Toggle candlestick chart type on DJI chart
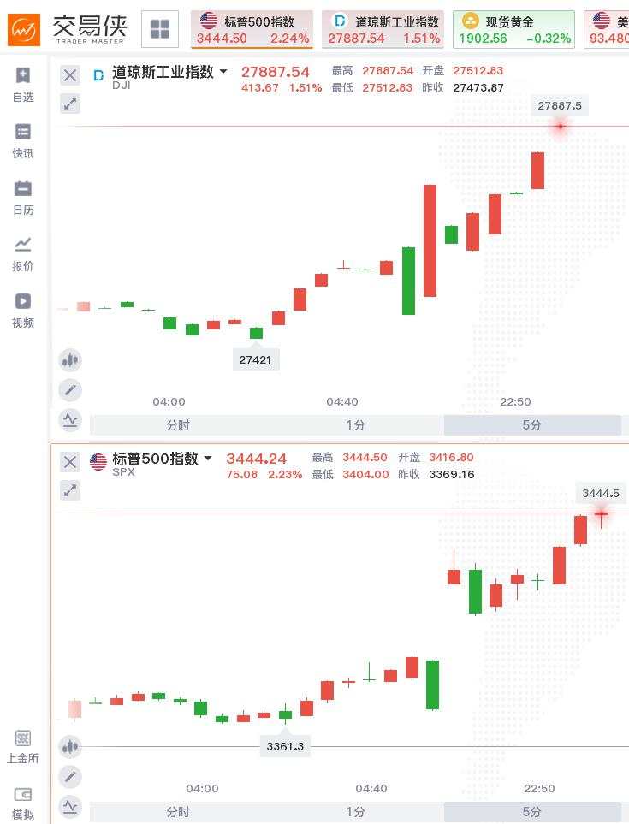This screenshot has height=824, width=629. point(70,360)
